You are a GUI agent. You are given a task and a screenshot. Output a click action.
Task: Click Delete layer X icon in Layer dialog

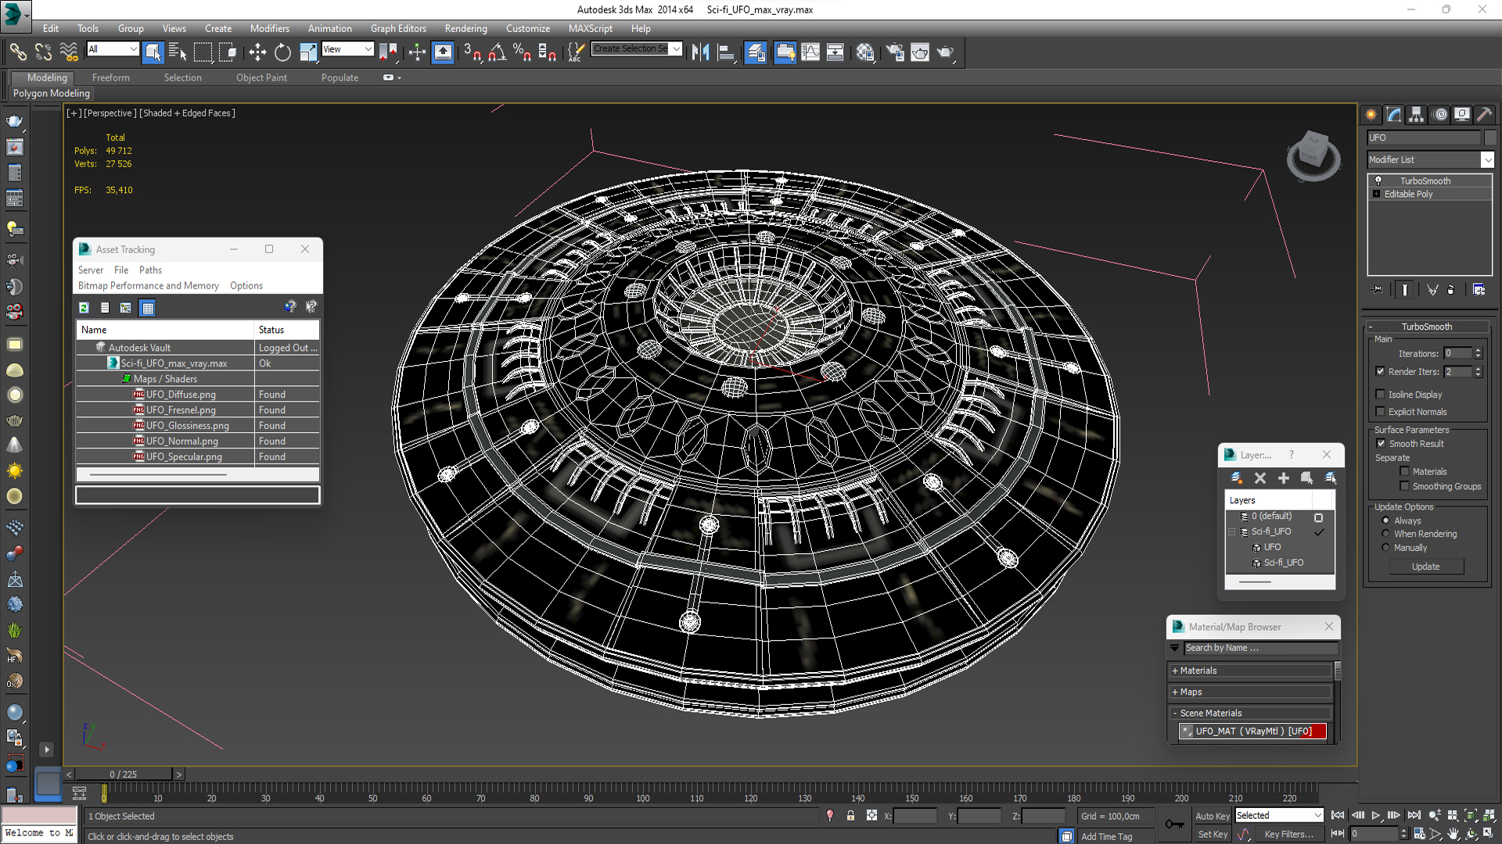tap(1260, 477)
